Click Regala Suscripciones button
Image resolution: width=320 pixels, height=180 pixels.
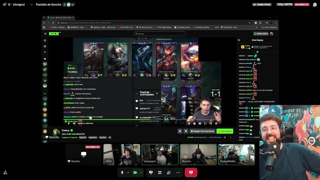coord(202,131)
